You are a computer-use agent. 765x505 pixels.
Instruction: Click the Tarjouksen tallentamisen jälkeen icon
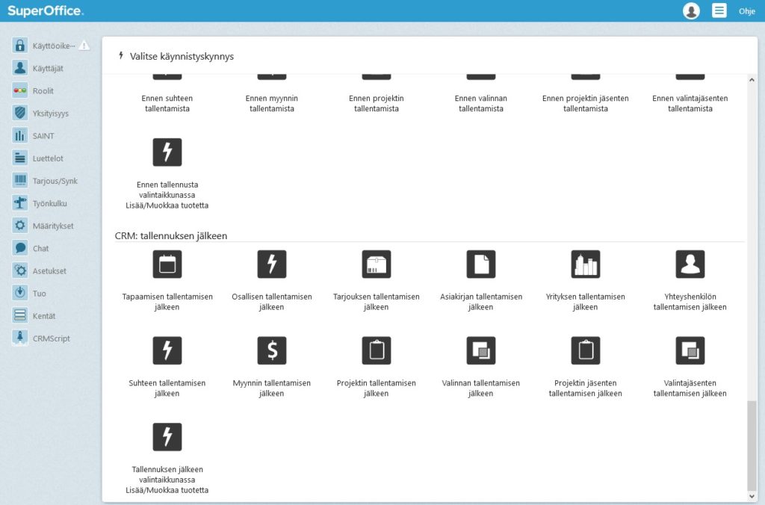pos(377,264)
